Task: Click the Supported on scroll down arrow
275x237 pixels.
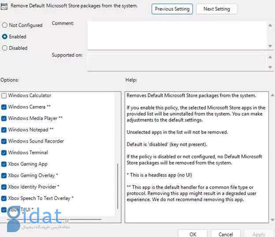Action: [x=270, y=67]
